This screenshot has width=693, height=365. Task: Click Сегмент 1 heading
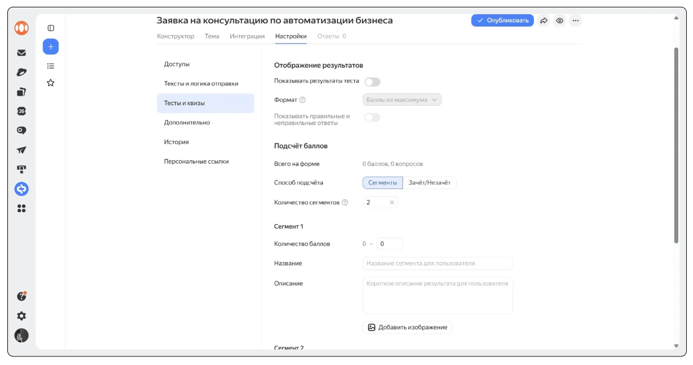289,226
